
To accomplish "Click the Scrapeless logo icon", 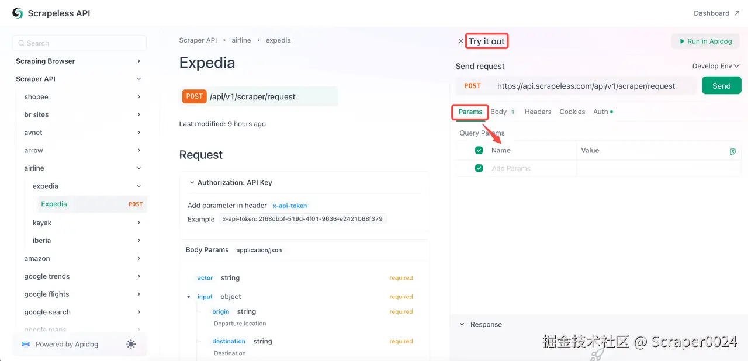I will [17, 12].
